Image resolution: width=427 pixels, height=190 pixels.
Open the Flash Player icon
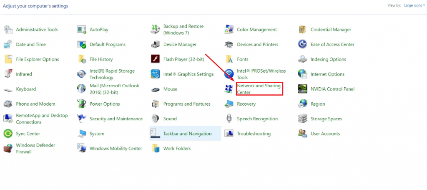(155, 59)
